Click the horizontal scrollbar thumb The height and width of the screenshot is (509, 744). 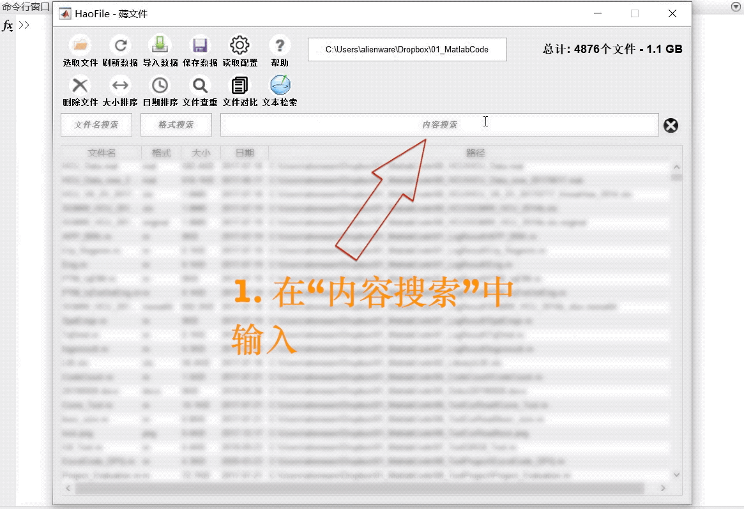pyautogui.click(x=360, y=488)
